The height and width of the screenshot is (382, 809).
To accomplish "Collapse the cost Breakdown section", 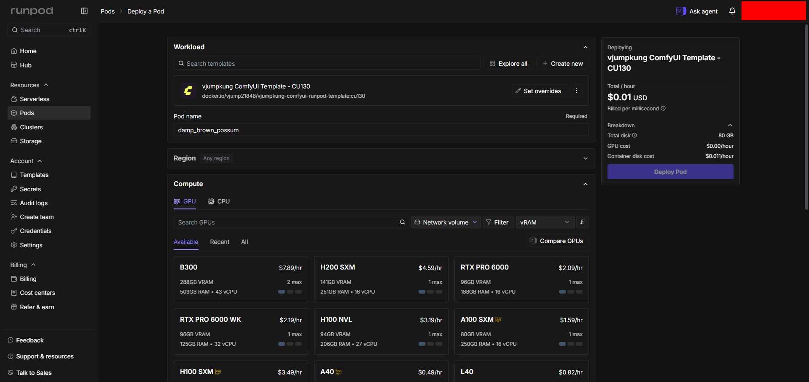I will (730, 125).
